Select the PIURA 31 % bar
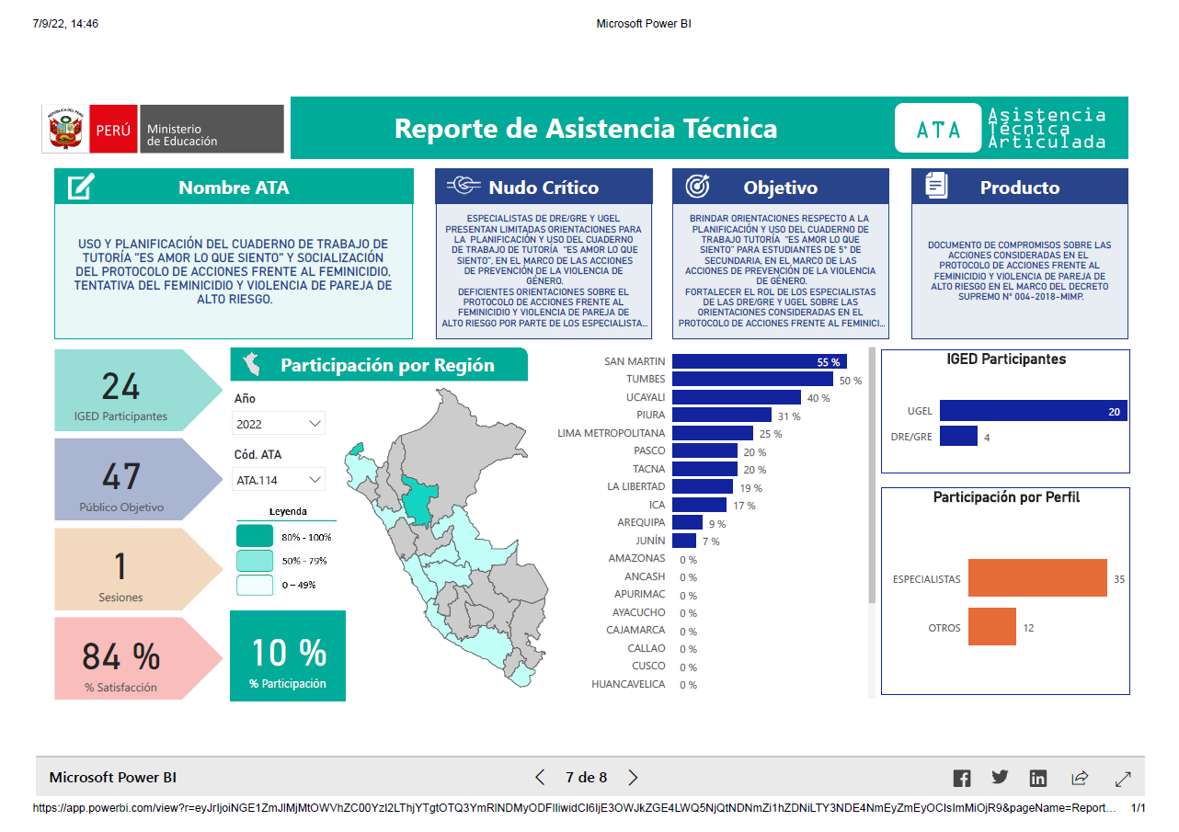 [x=722, y=416]
